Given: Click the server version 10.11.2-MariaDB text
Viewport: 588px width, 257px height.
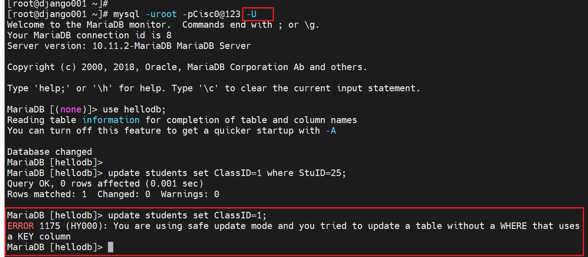Looking at the screenshot, I should (132, 46).
